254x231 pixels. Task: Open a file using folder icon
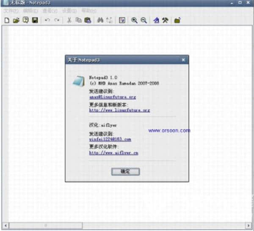[16, 20]
